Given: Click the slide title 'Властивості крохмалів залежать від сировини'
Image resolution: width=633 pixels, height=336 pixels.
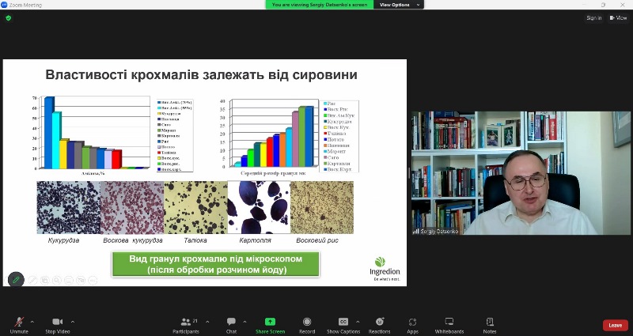Looking at the screenshot, I should [x=201, y=75].
